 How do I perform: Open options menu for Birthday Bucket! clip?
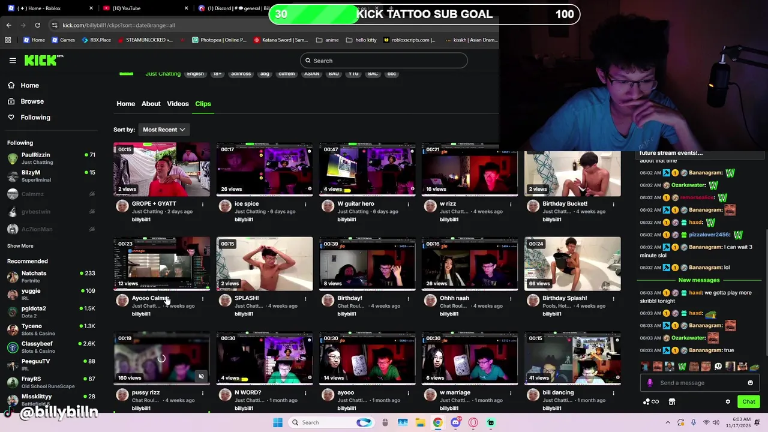(613, 204)
